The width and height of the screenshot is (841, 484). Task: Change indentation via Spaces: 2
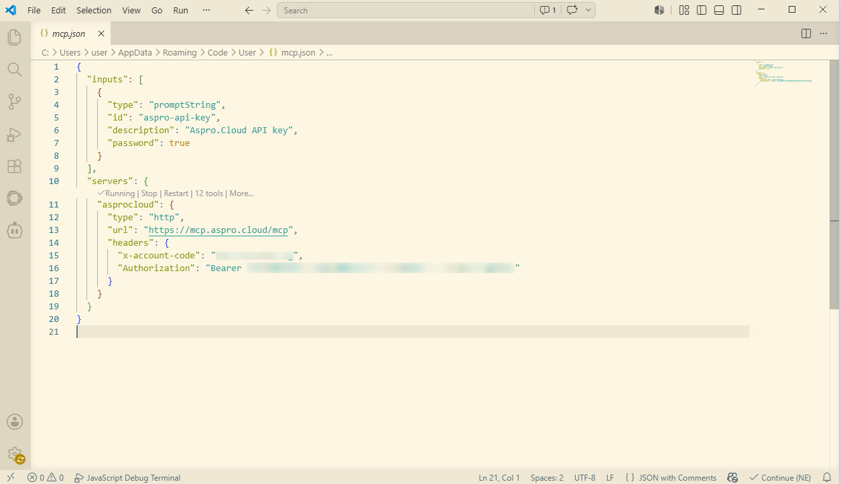click(547, 477)
